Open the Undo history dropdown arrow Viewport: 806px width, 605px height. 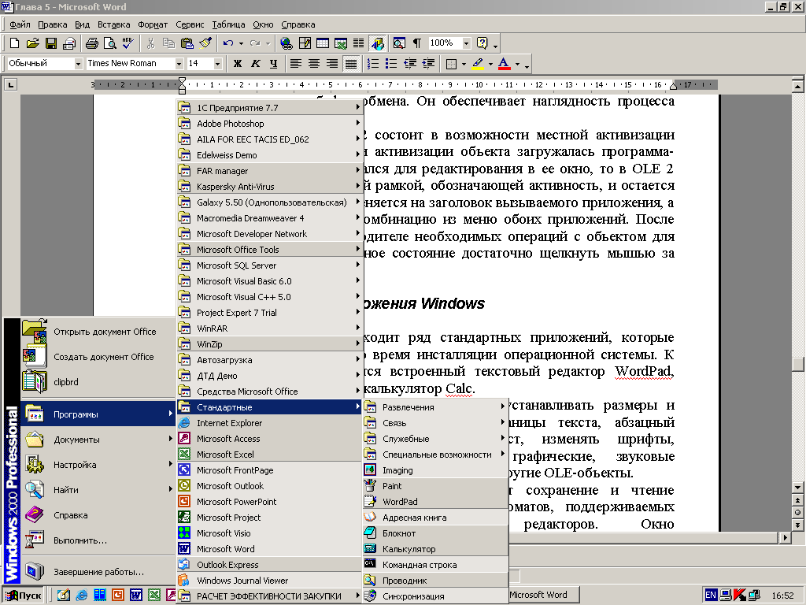(x=241, y=43)
